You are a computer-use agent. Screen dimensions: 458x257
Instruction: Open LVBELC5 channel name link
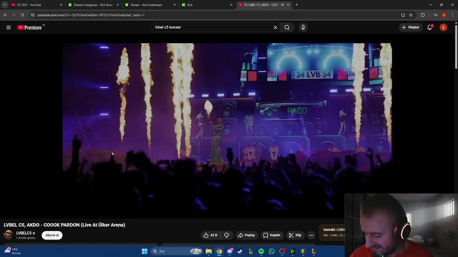click(x=24, y=233)
